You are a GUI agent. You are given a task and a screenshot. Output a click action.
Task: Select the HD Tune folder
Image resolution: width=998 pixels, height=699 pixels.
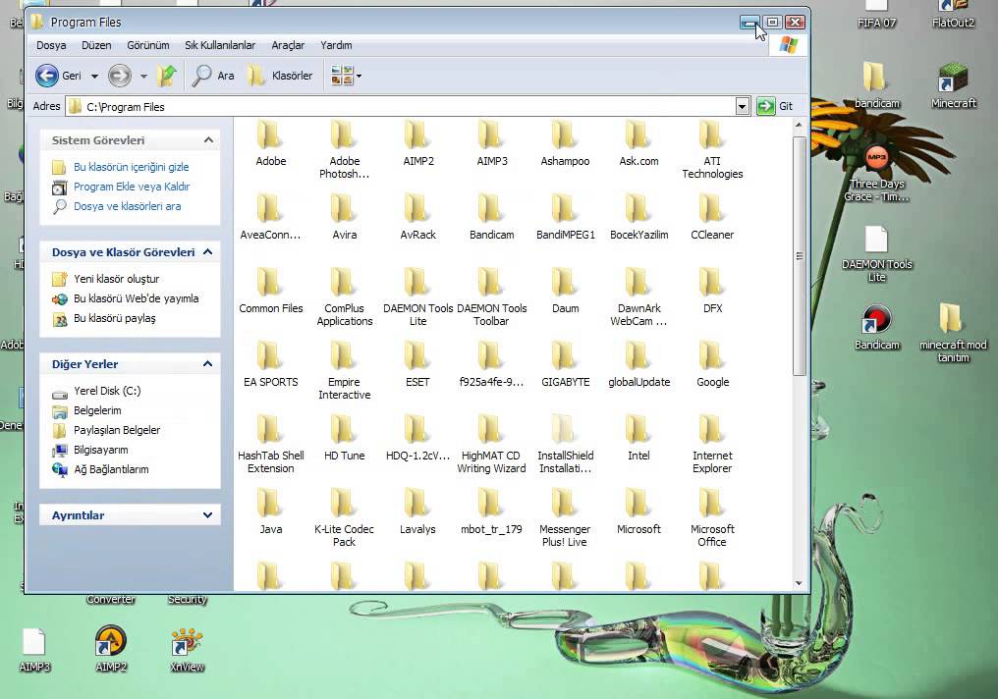click(x=345, y=439)
